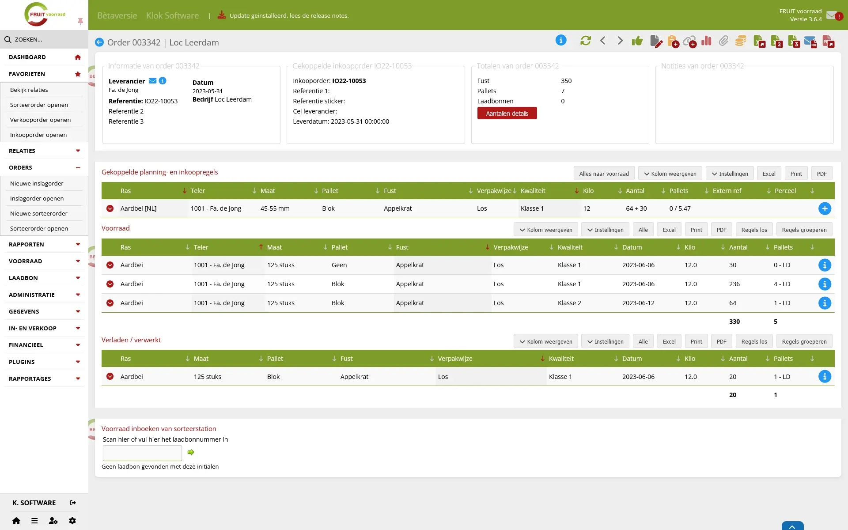The image size is (848, 530).
Task: Submit laadbon number with green arrow
Action: click(x=191, y=452)
